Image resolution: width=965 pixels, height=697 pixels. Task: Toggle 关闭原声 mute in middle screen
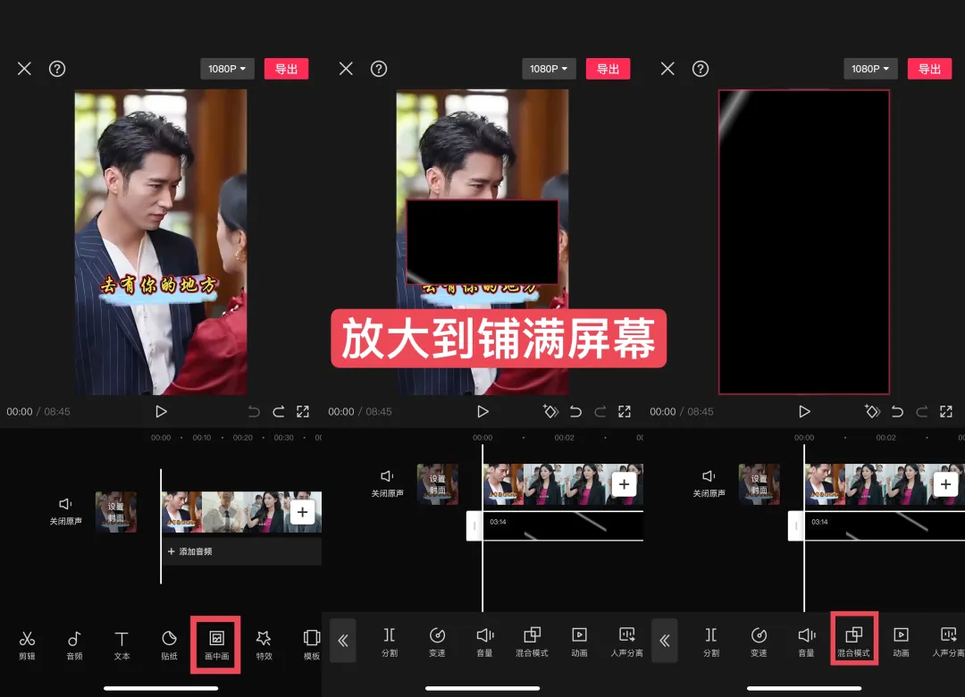tap(387, 483)
